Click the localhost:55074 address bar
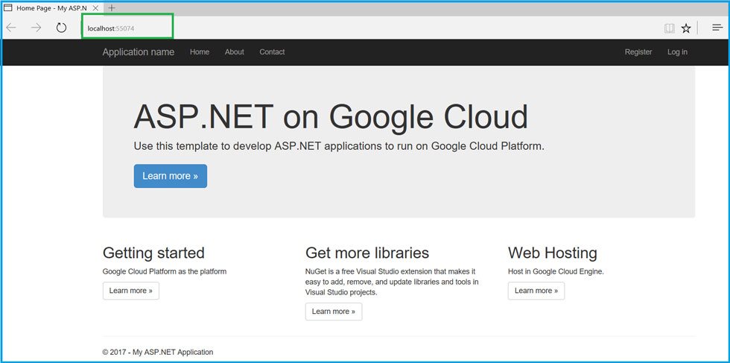 pos(127,28)
